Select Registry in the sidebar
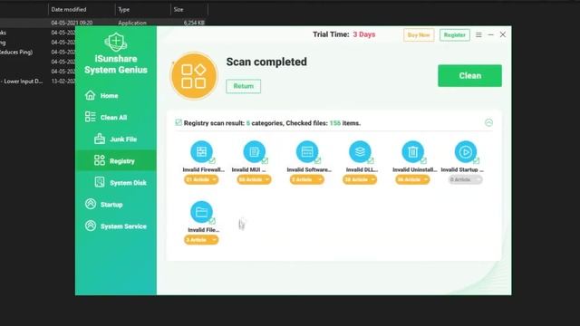 coord(116,161)
